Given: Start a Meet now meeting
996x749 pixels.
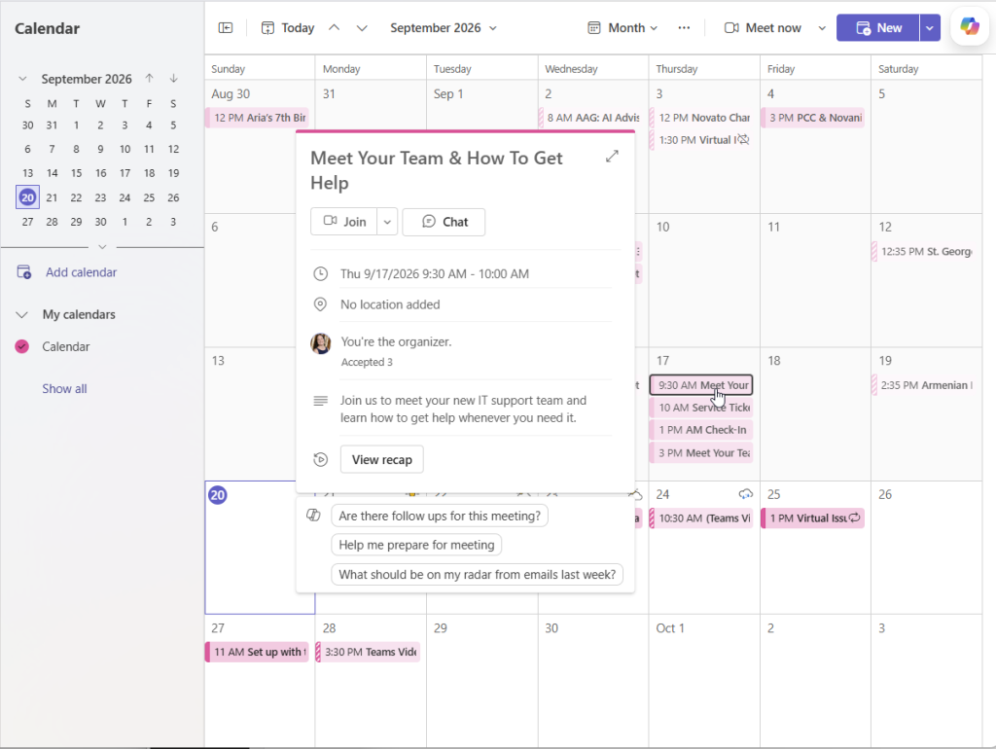Looking at the screenshot, I should pos(763,28).
